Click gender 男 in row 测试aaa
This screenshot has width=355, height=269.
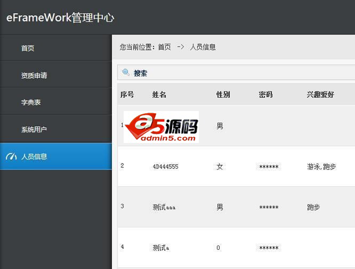pyautogui.click(x=220, y=207)
